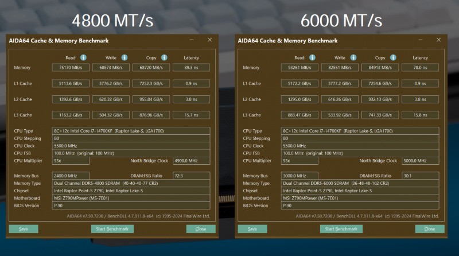
Task: Click L1 Cache read value 5113.6 GB/s
Action: pos(71,83)
